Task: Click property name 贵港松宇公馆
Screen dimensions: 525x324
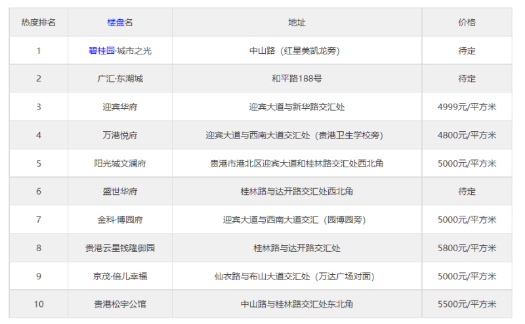Action: pos(120,304)
